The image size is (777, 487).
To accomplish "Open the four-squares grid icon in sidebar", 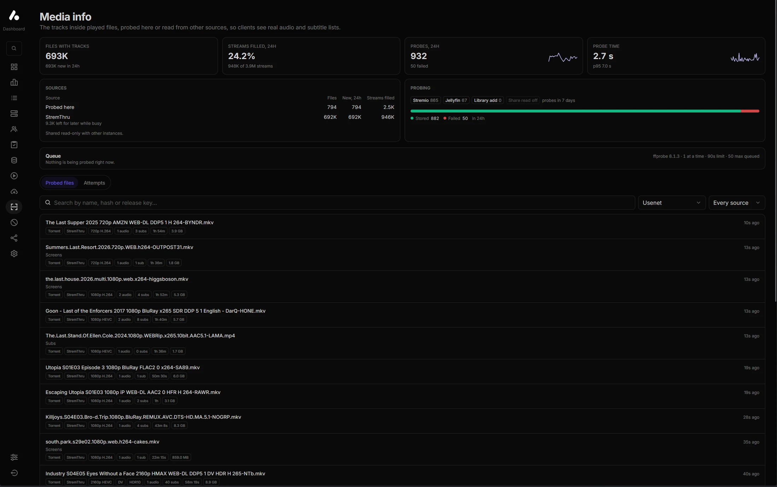I will 14,67.
